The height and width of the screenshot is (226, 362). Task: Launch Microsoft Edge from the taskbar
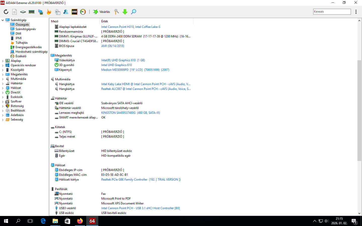(x=43, y=221)
